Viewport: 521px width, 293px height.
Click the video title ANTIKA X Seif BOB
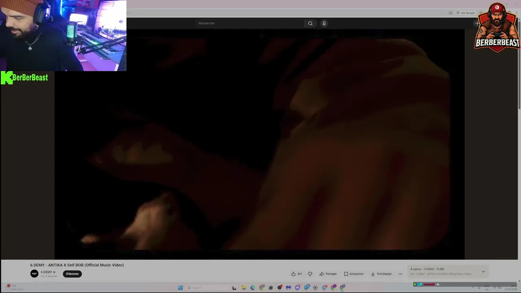pyautogui.click(x=77, y=265)
